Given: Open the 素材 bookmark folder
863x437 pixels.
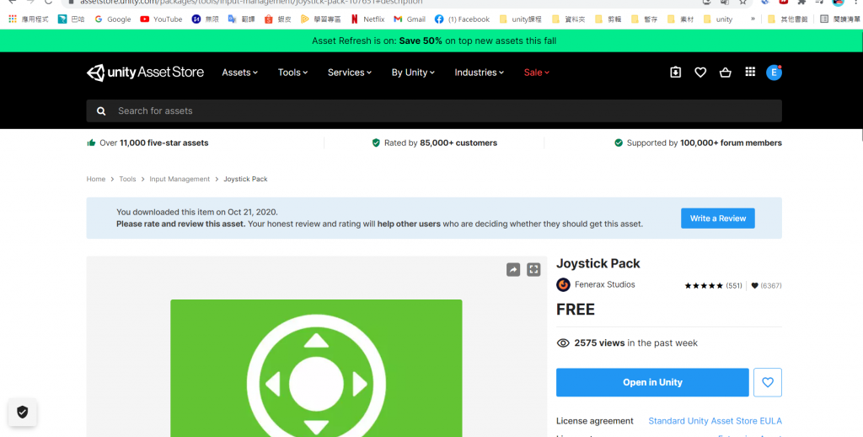Looking at the screenshot, I should click(x=681, y=19).
